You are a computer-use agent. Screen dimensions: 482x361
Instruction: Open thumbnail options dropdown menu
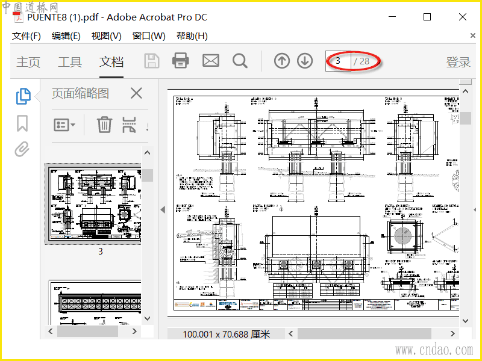click(x=64, y=125)
